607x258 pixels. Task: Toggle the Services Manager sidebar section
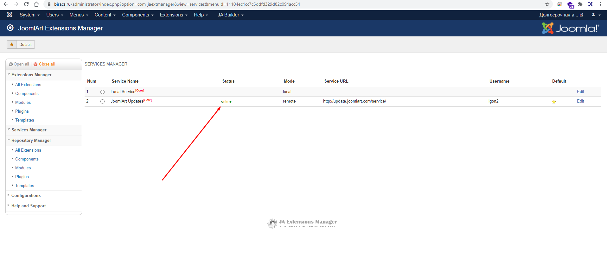point(44,130)
